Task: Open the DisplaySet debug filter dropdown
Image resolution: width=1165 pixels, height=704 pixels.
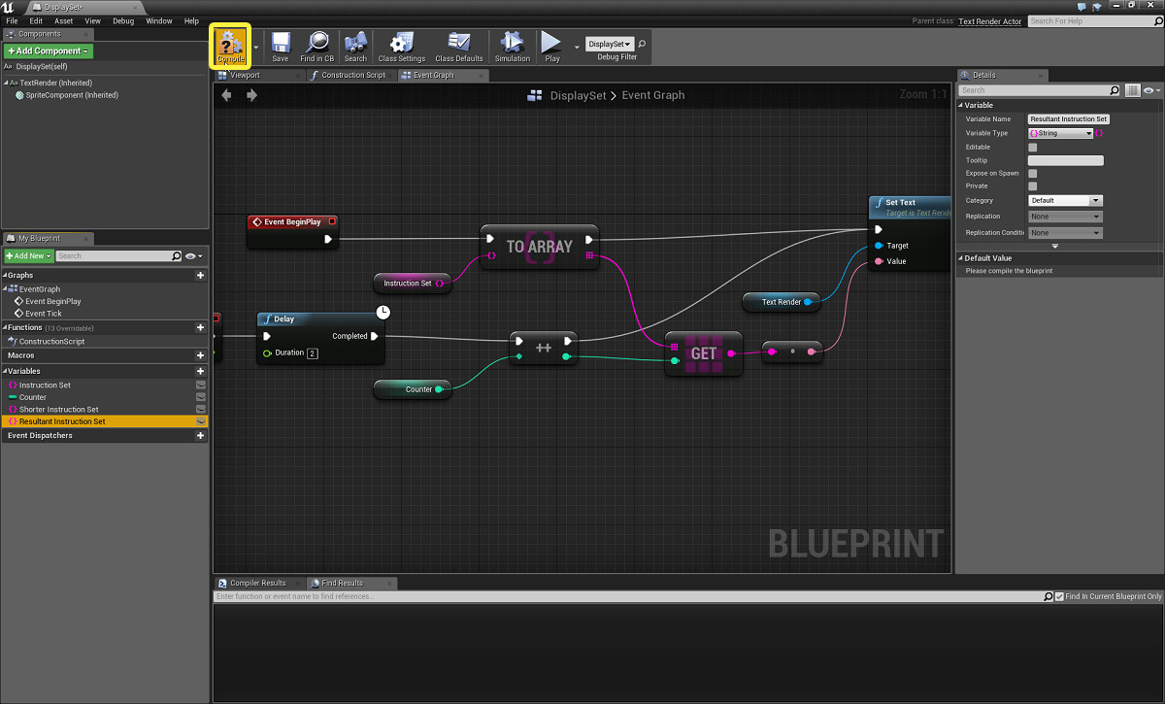Action: point(610,44)
